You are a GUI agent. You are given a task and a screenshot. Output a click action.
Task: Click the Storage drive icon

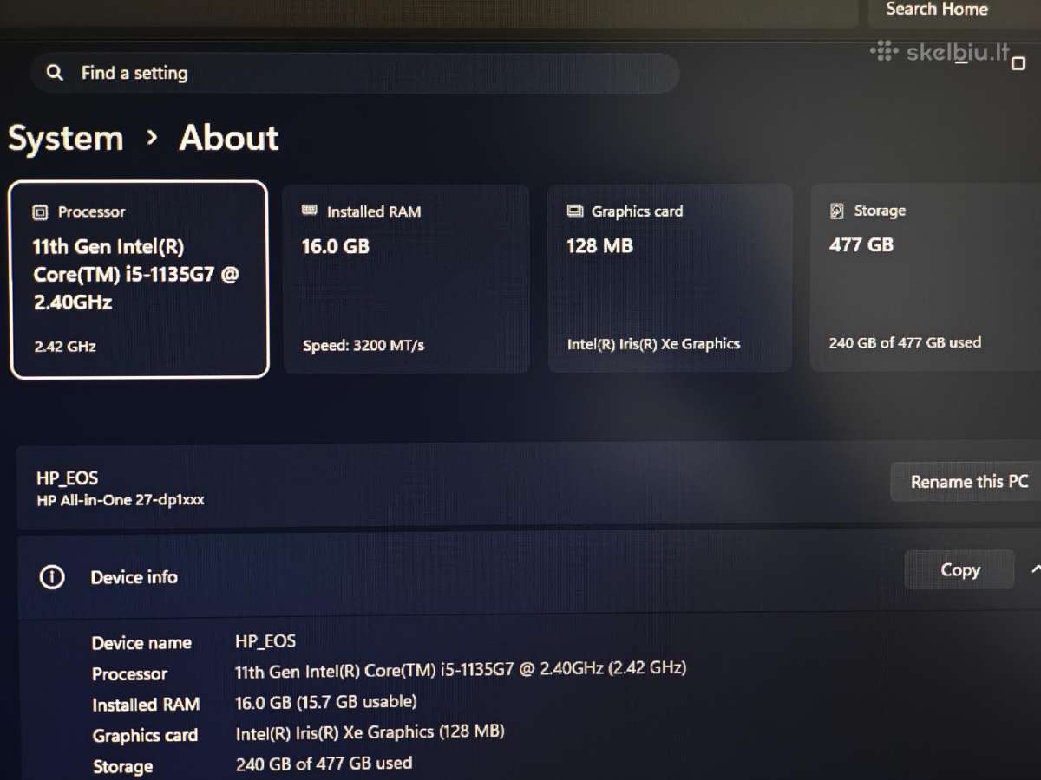837,211
